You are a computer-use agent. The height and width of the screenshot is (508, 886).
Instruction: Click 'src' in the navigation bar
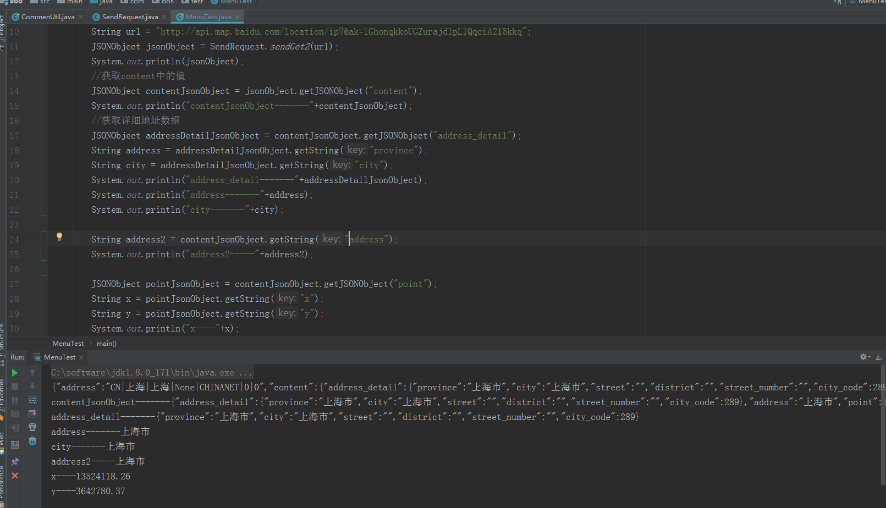pos(40,2)
